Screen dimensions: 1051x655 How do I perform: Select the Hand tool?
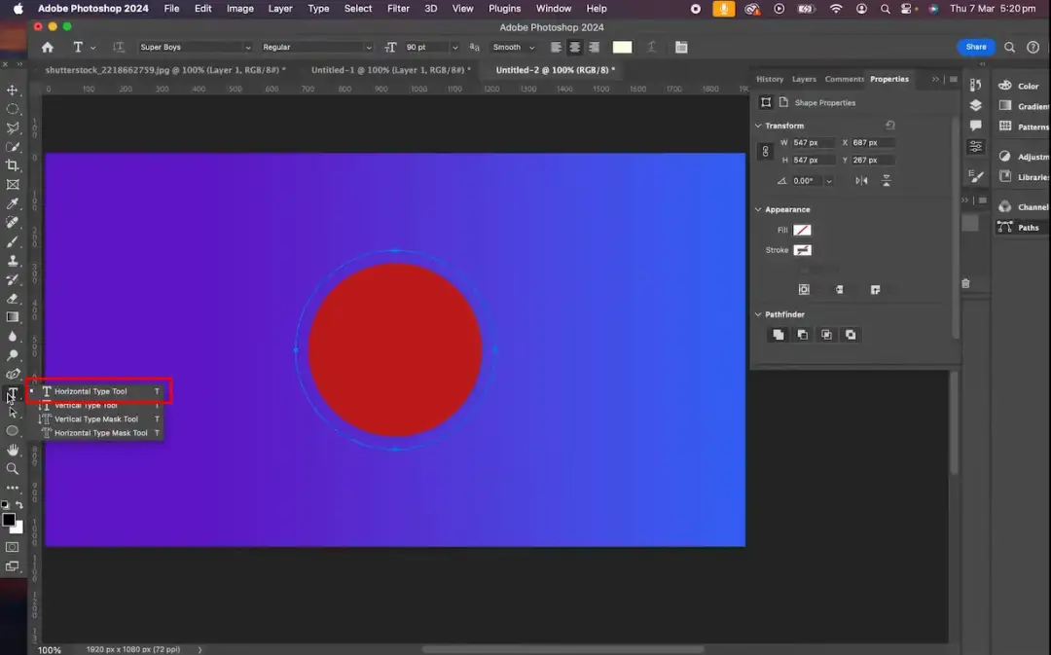(x=13, y=450)
